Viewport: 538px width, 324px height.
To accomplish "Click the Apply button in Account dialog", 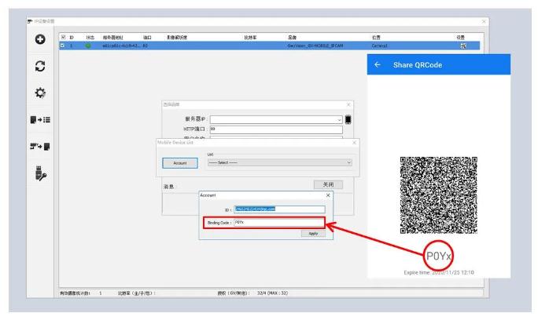I will pyautogui.click(x=312, y=234).
